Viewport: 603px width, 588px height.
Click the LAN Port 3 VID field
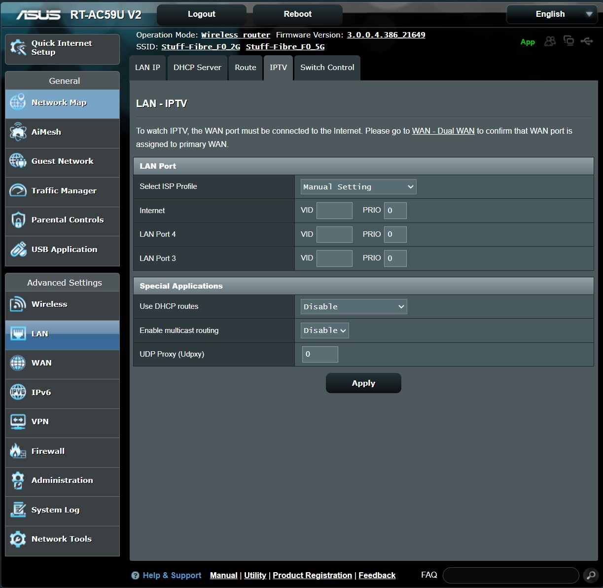[334, 258]
